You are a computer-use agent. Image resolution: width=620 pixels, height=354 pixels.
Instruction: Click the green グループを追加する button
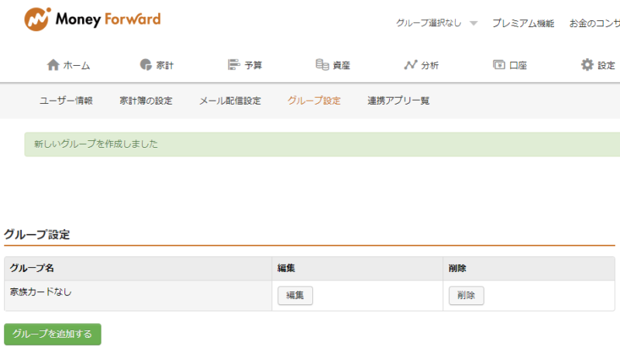(x=53, y=334)
